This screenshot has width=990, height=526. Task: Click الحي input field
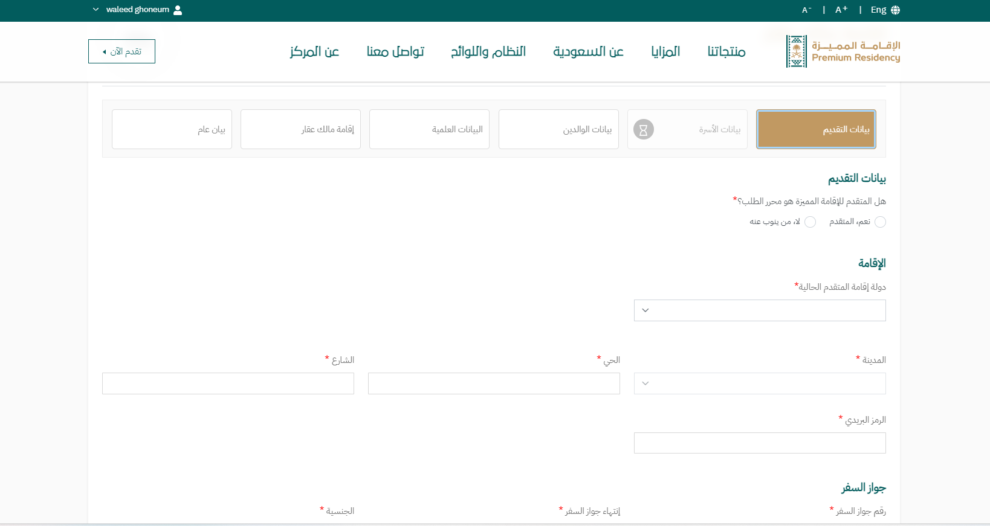tap(494, 383)
